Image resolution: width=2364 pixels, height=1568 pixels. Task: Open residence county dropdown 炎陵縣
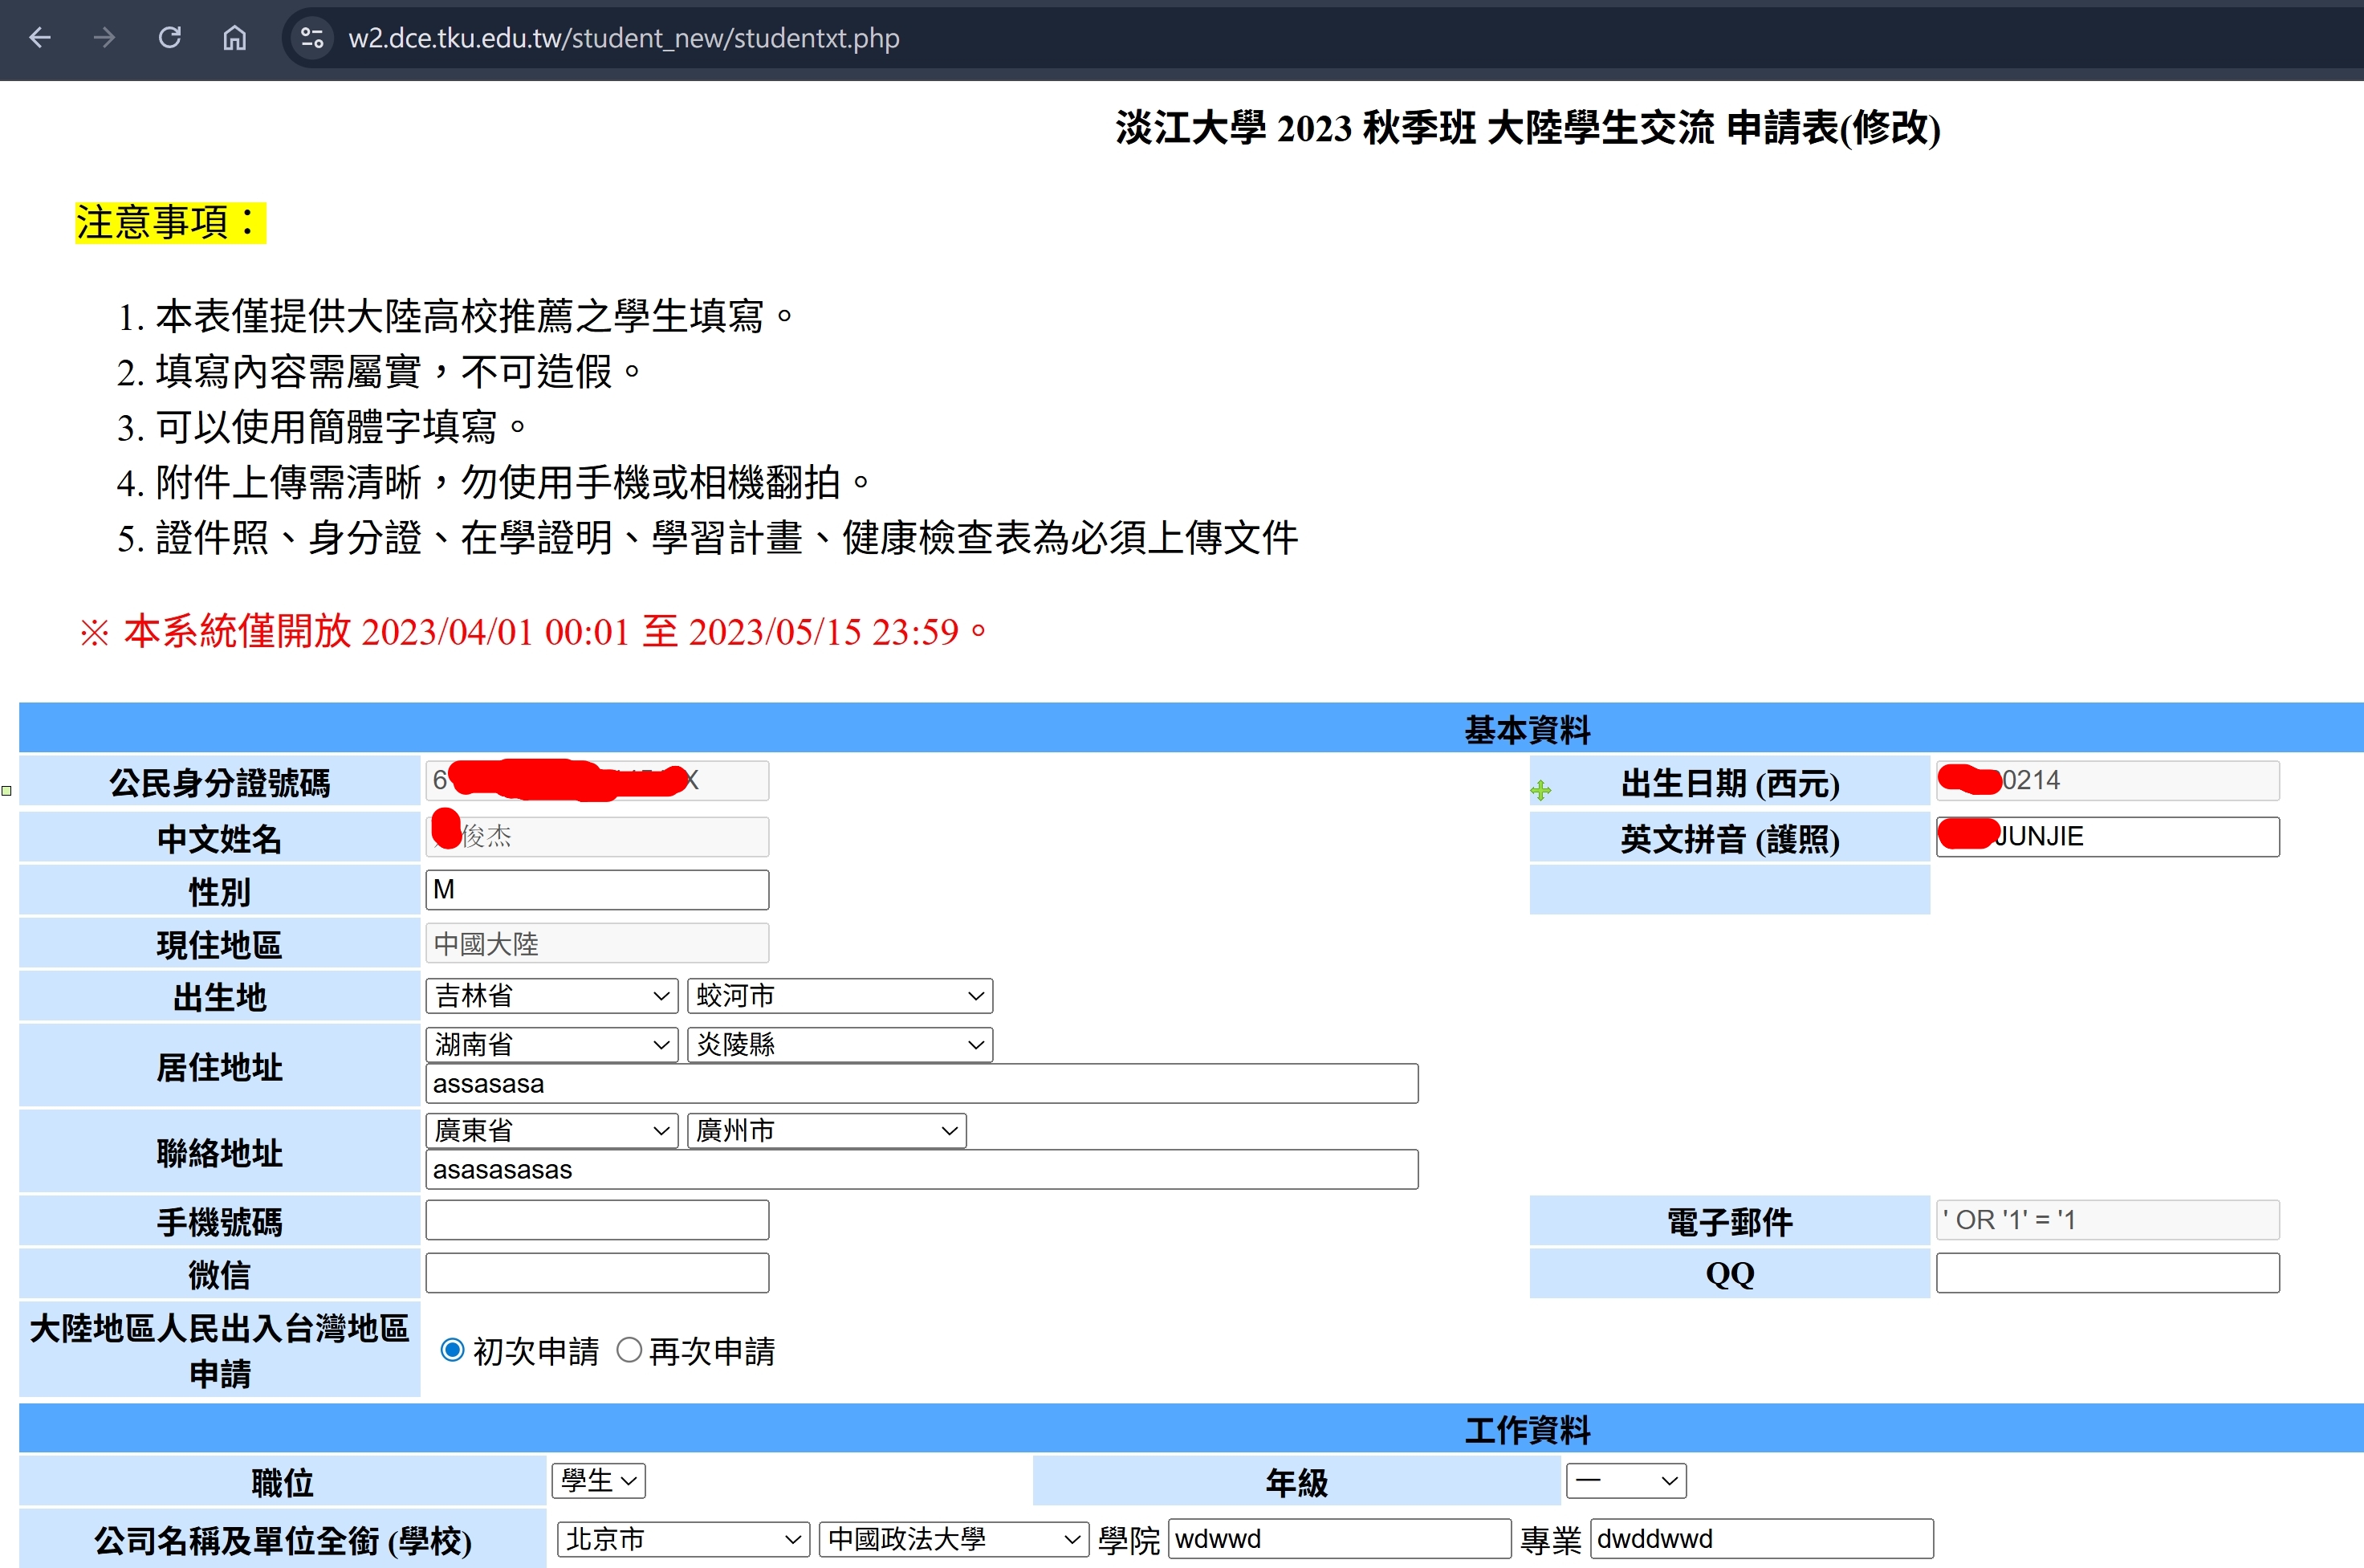(x=840, y=1045)
